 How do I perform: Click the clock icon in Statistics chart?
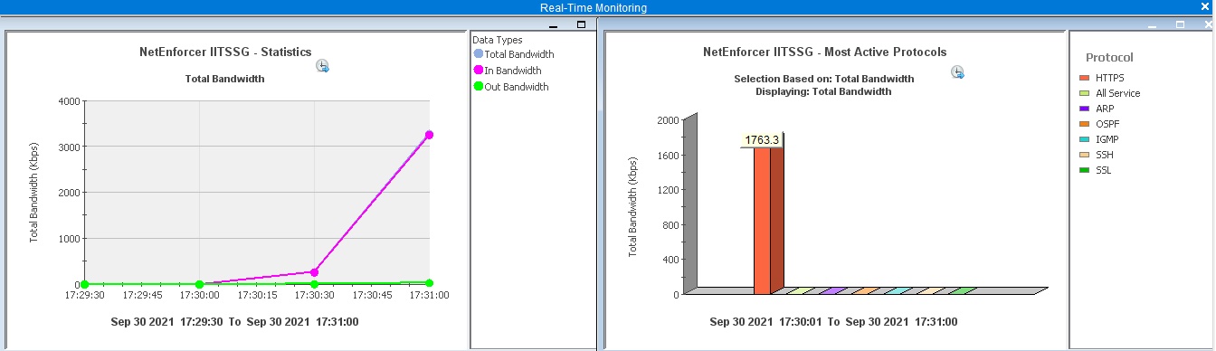point(323,66)
